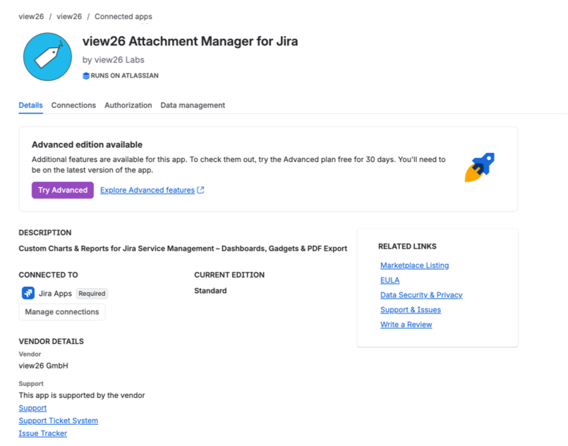Switch to the Connections tab
This screenshot has height=446, width=568.
[x=73, y=105]
